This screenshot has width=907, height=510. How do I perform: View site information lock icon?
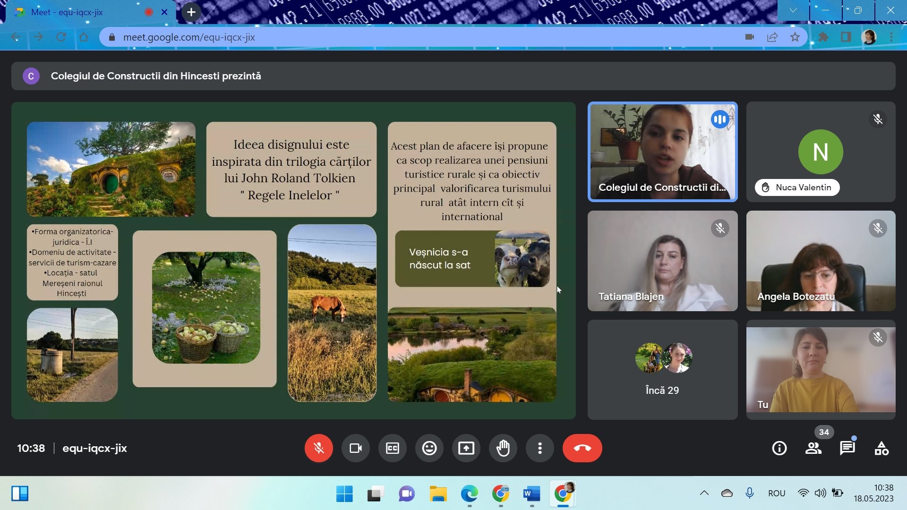pos(112,37)
